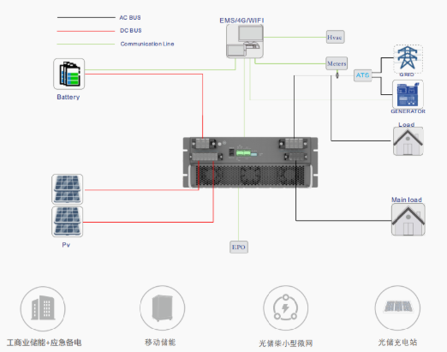Select the lower PV solar panel icon

(x=68, y=222)
